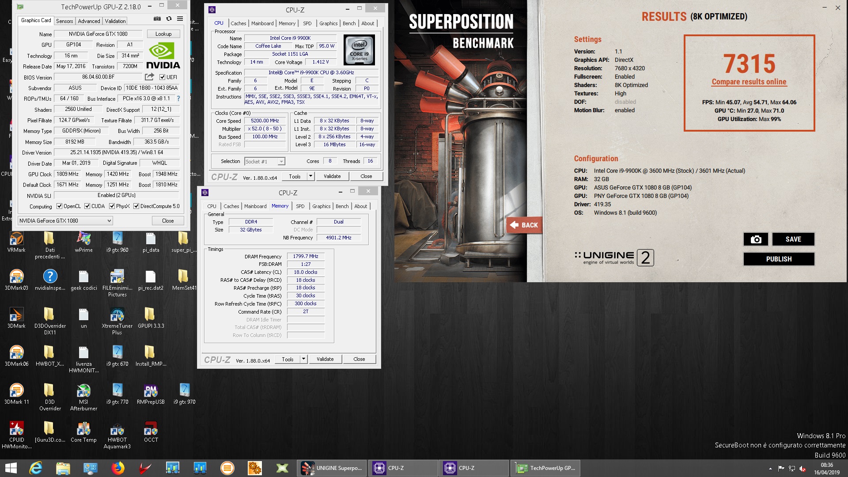
Task: Open the Socket #1 selection dropdown
Action: (x=265, y=162)
